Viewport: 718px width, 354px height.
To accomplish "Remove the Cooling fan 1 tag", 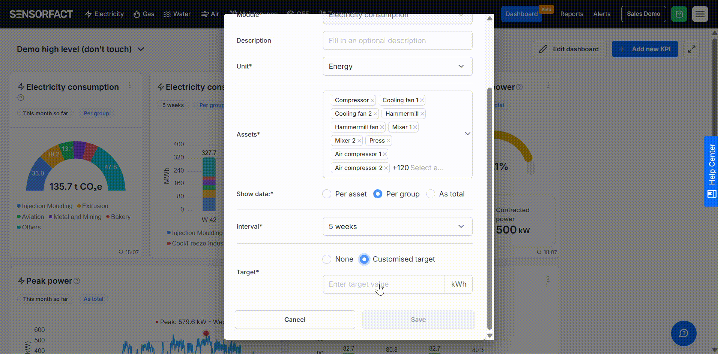I will pyautogui.click(x=422, y=100).
